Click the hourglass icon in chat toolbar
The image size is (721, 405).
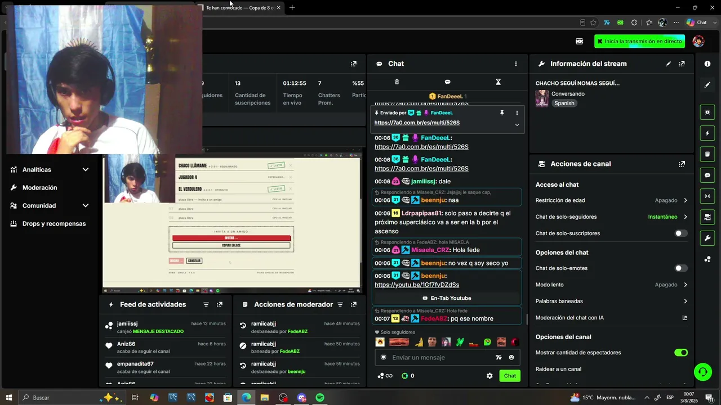coord(498,82)
